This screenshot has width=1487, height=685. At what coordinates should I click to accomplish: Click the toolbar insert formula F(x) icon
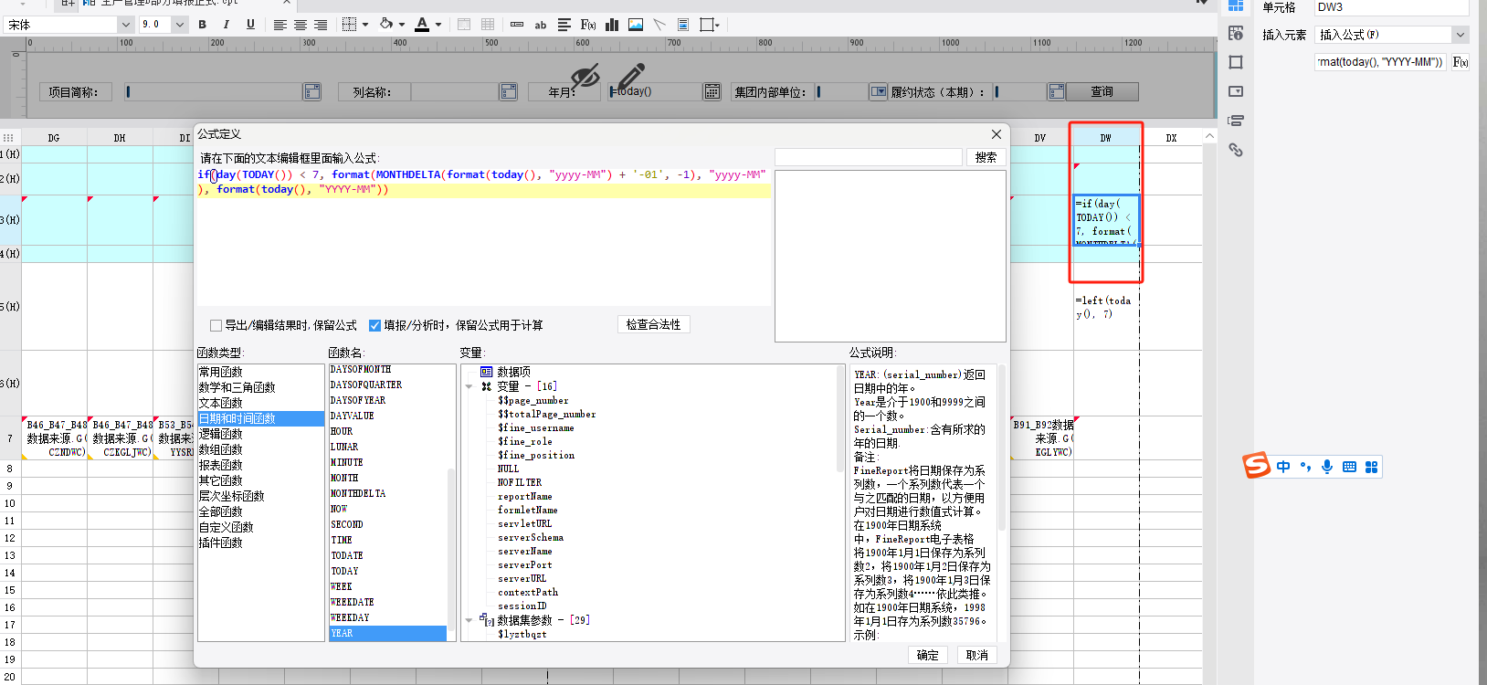click(x=588, y=25)
